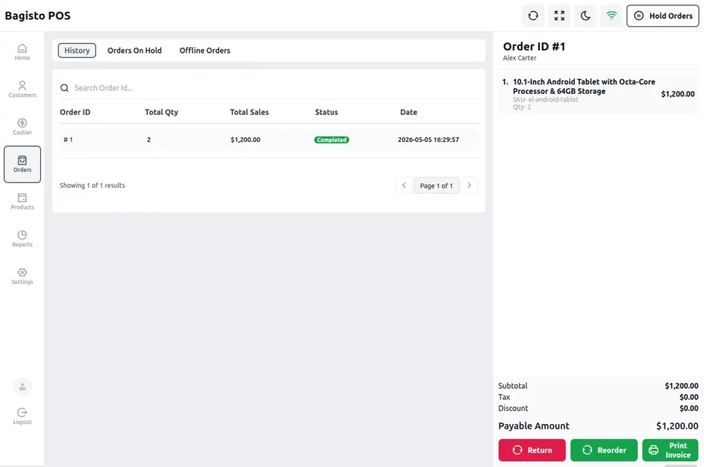Go to previous page arrow

[404, 185]
